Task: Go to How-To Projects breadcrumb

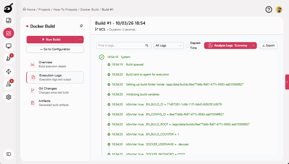Action: click(x=65, y=10)
